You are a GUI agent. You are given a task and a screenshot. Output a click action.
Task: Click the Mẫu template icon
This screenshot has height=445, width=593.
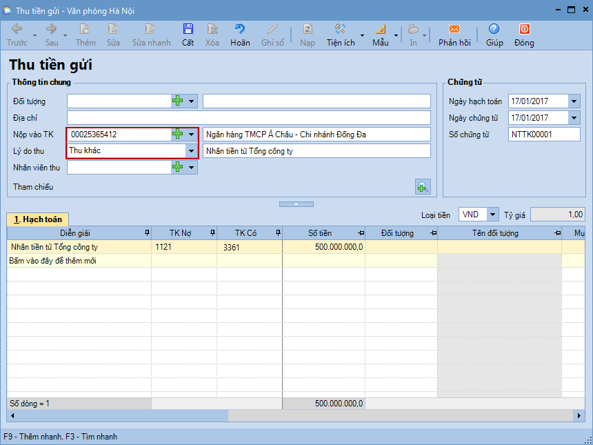381,30
